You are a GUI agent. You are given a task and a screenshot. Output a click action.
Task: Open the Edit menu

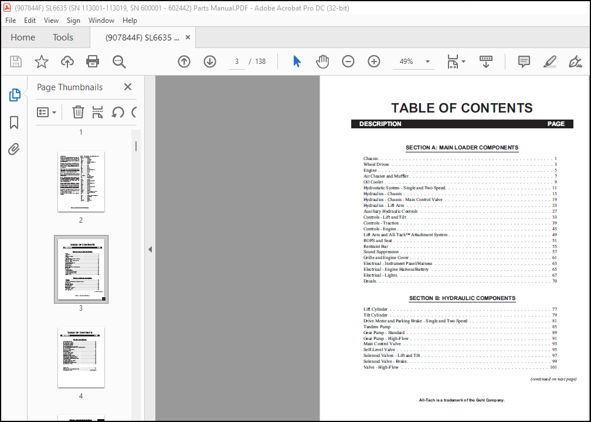coord(30,21)
